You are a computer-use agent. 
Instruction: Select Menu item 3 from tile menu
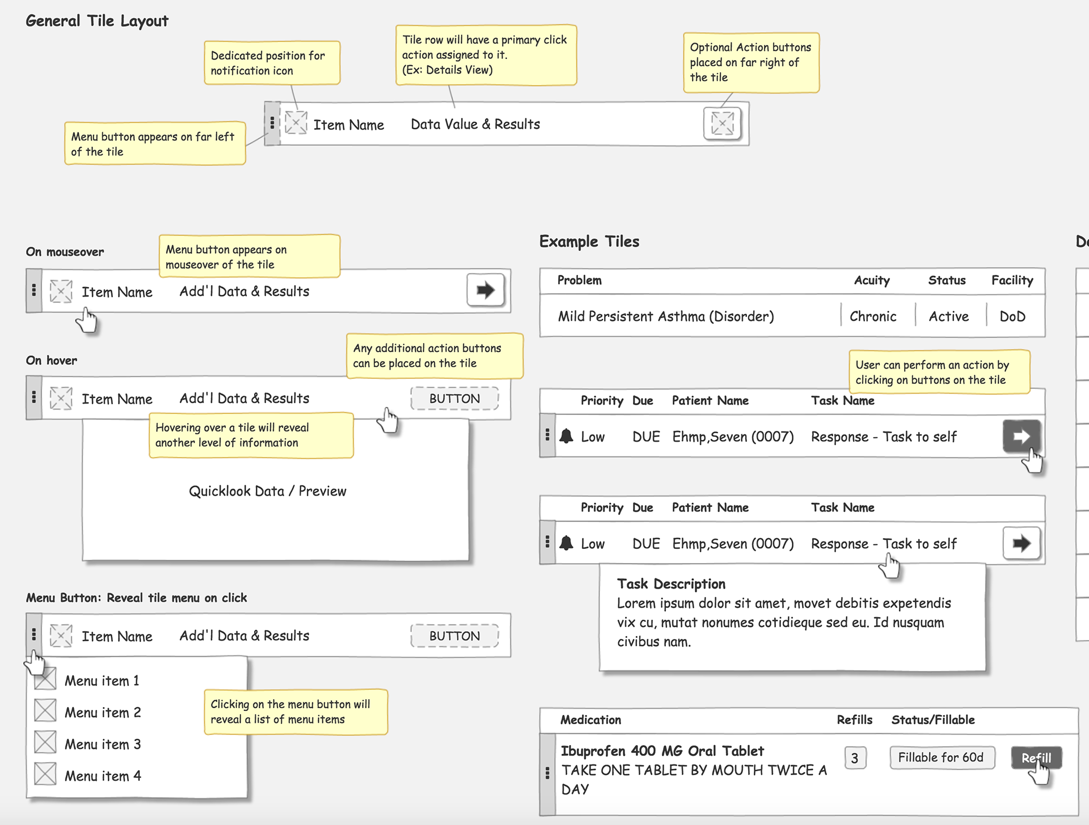[x=102, y=744]
